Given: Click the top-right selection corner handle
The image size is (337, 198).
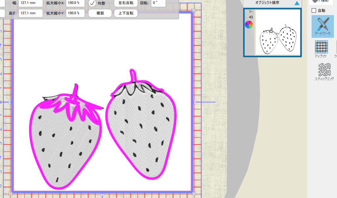Looking at the screenshot, I should tap(194, 11).
